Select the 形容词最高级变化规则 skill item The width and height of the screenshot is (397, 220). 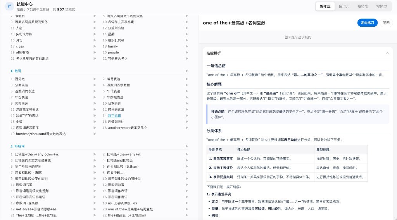32,191
